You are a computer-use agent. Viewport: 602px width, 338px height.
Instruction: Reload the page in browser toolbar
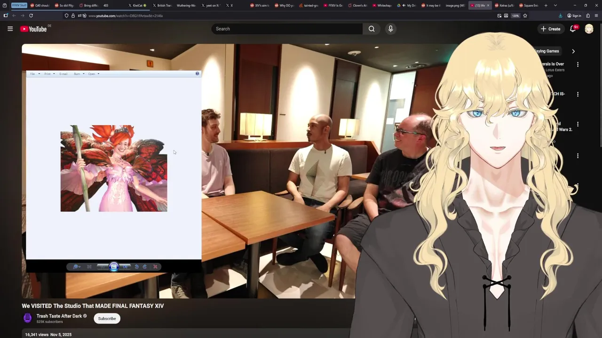pos(31,15)
